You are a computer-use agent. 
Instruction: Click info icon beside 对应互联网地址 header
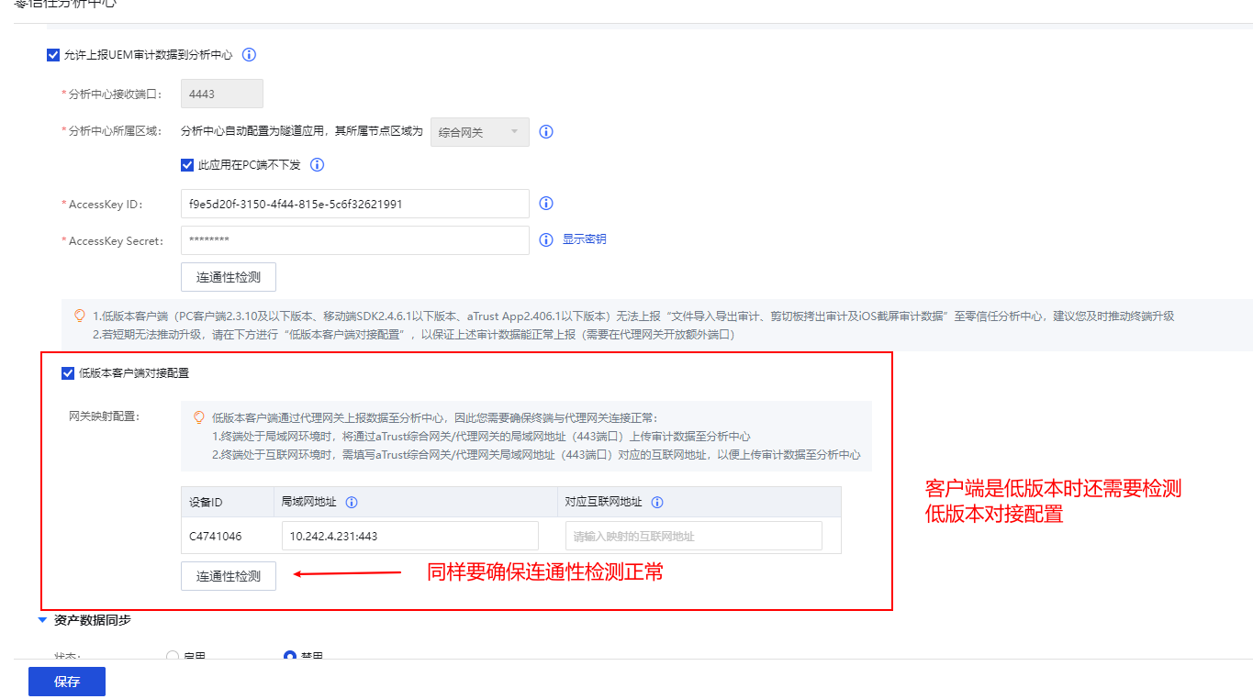pyautogui.click(x=657, y=503)
